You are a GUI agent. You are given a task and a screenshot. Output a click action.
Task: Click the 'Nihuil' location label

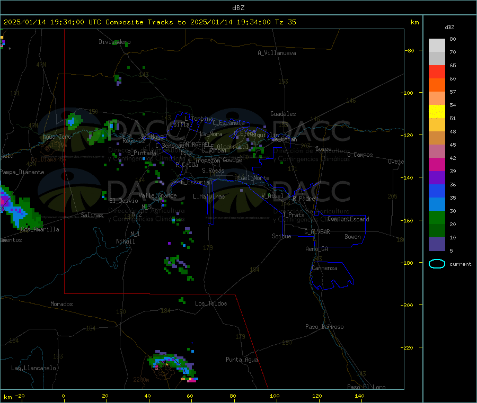pyautogui.click(x=125, y=241)
